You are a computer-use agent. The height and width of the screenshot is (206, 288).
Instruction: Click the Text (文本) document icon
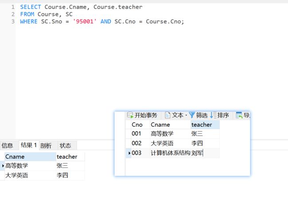[167, 115]
